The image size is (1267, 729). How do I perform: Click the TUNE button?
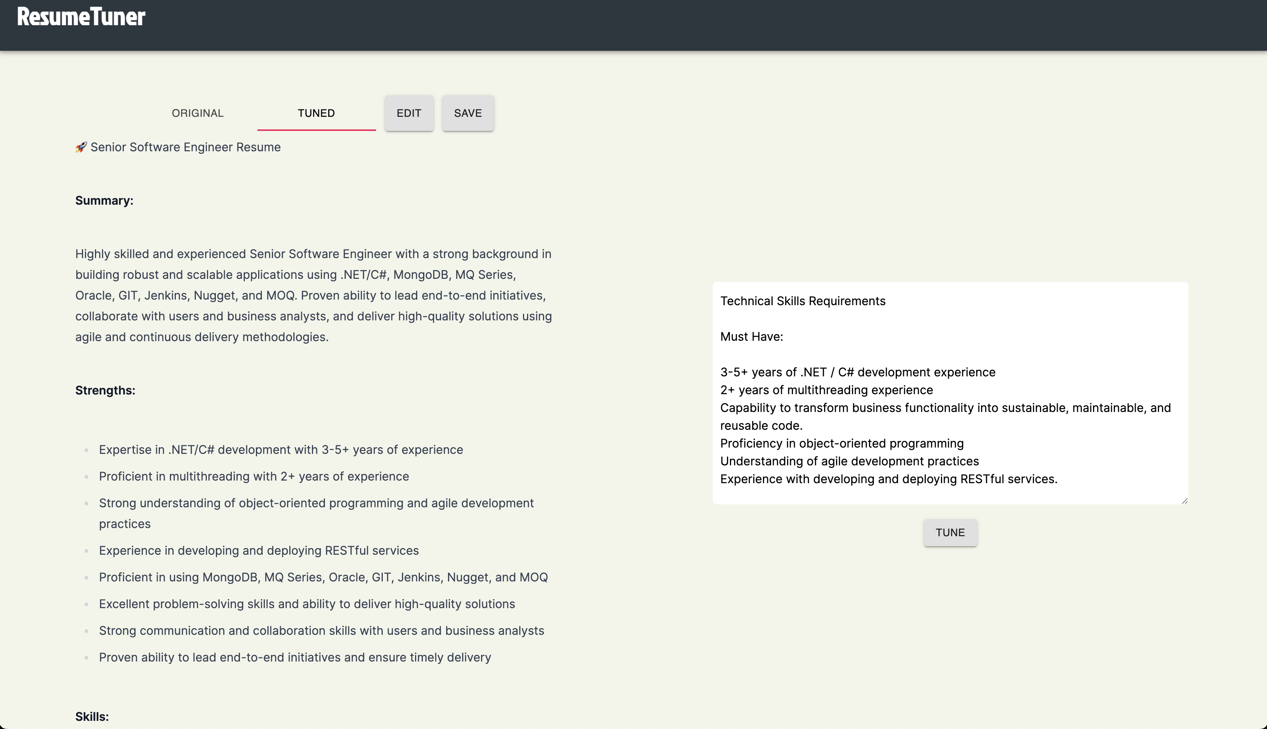[x=950, y=533]
